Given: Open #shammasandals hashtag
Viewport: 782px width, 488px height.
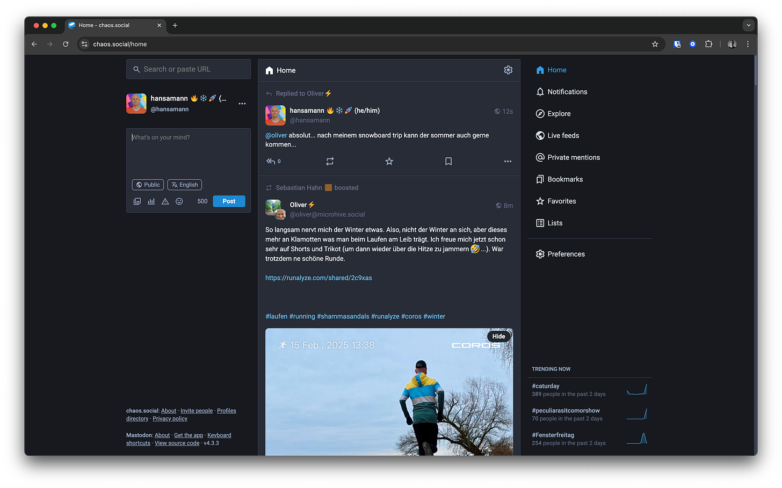Looking at the screenshot, I should point(343,317).
